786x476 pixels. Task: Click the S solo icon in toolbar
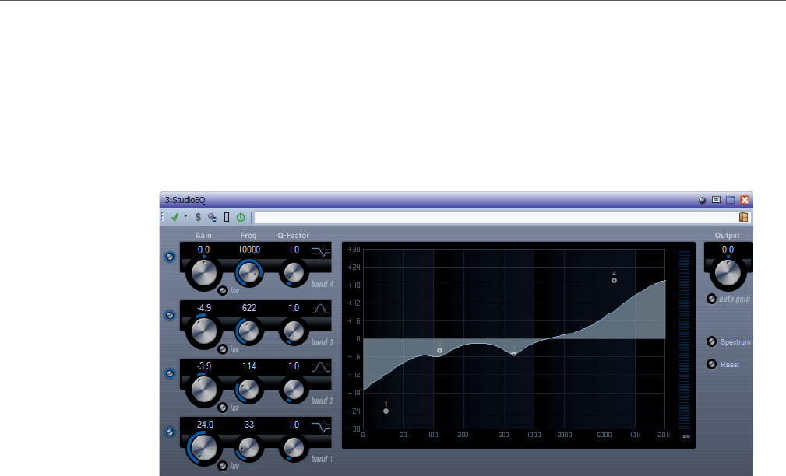[x=198, y=217]
